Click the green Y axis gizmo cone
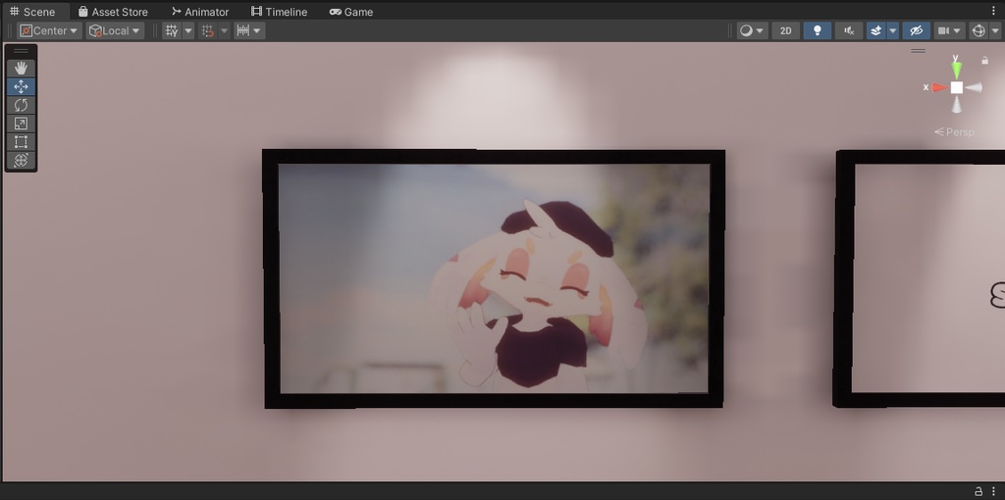The height and width of the screenshot is (500, 1005). pos(956,69)
